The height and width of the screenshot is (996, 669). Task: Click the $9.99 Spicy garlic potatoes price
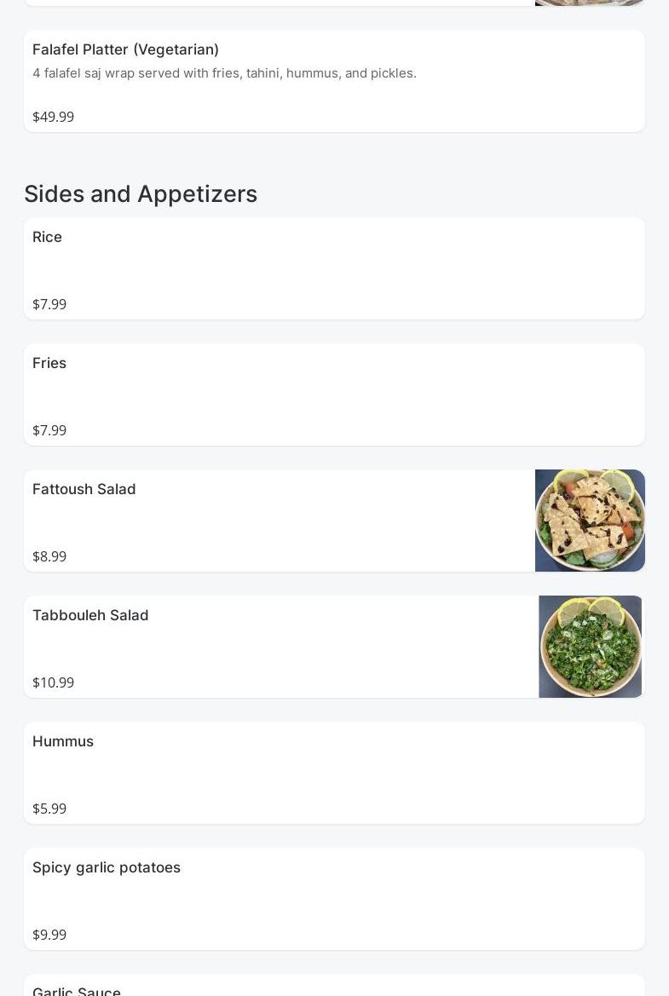point(49,935)
